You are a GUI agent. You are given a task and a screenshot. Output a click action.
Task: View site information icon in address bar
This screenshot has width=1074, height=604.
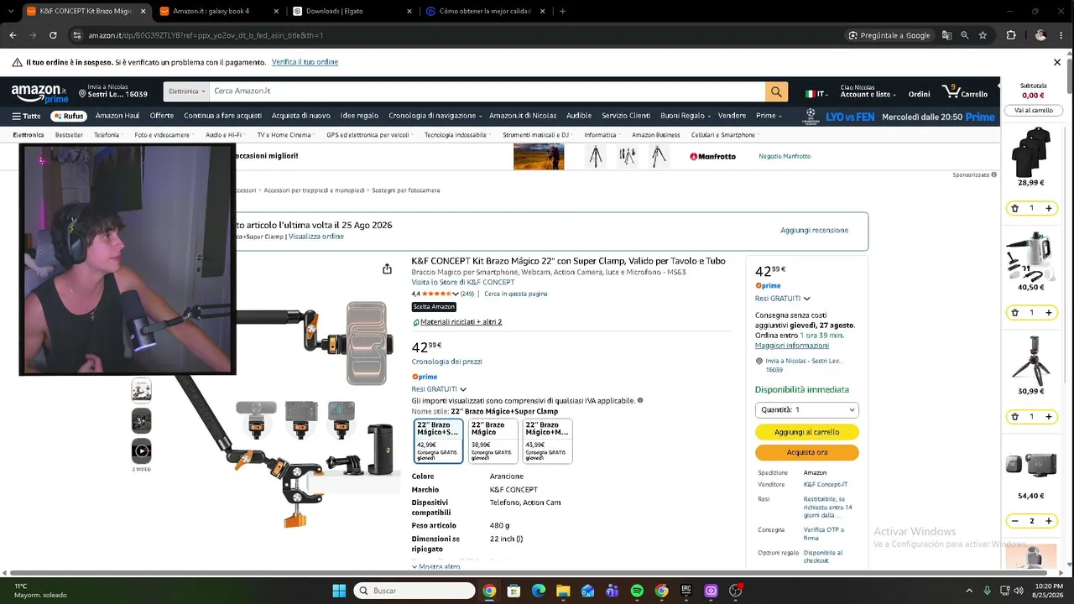77,35
